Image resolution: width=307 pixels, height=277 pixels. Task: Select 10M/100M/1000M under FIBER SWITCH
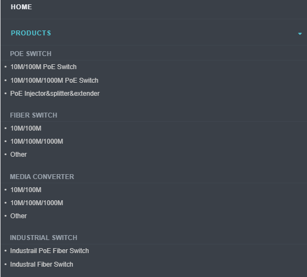36,141
